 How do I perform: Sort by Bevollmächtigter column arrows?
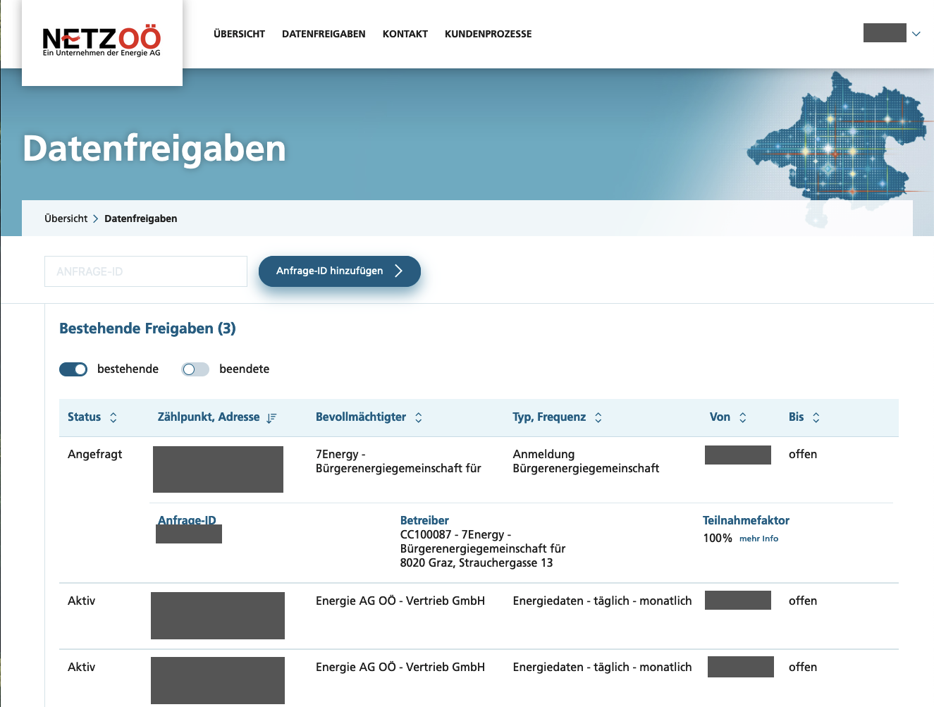pyautogui.click(x=418, y=417)
